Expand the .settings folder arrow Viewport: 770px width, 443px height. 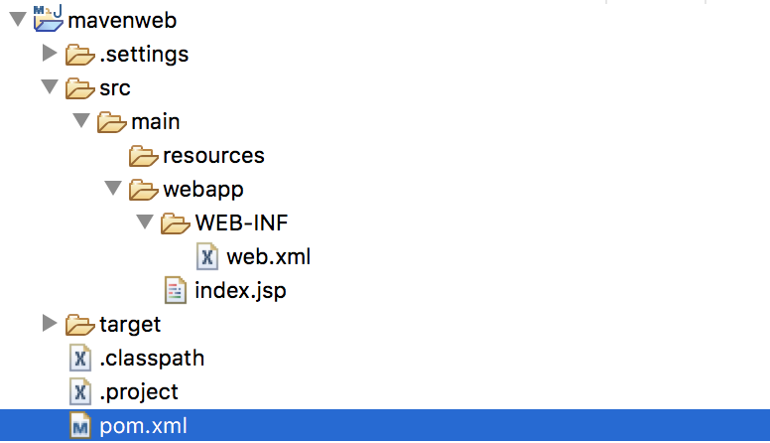(49, 53)
